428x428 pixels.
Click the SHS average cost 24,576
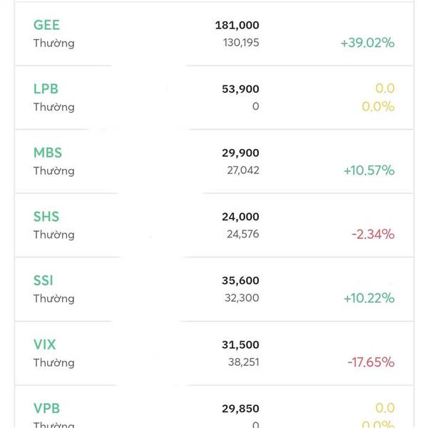pos(242,235)
